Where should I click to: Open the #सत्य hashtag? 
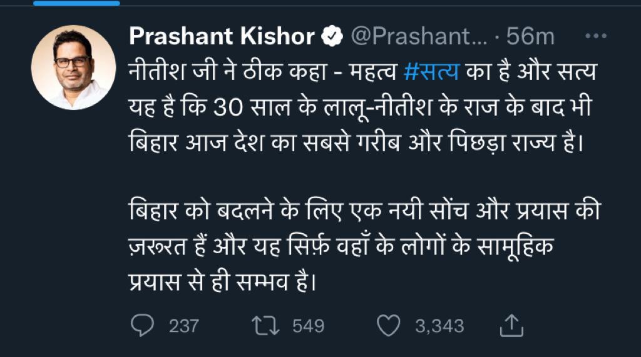click(432, 74)
